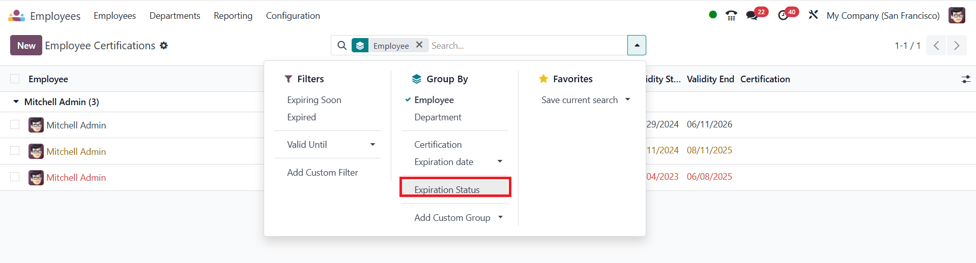Focus the Search input field

(x=528, y=46)
